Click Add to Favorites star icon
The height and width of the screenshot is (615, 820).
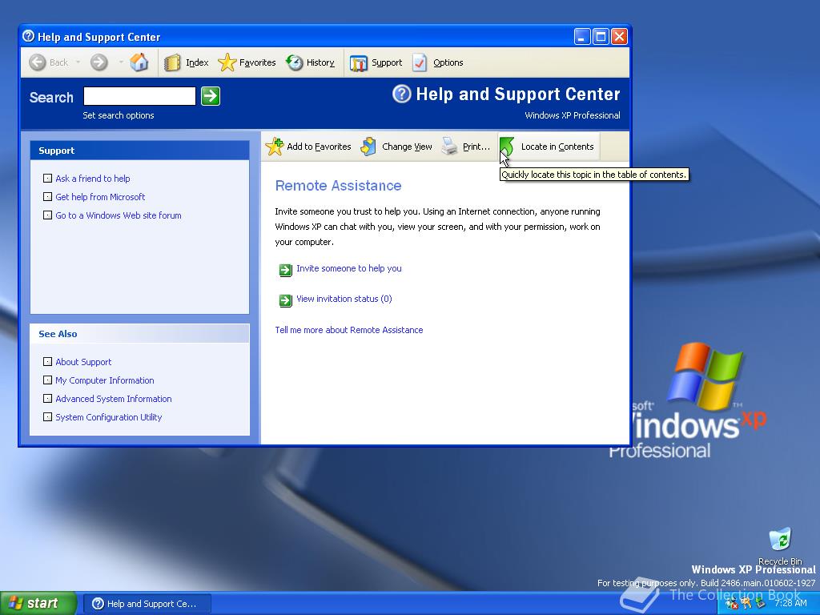click(x=275, y=147)
